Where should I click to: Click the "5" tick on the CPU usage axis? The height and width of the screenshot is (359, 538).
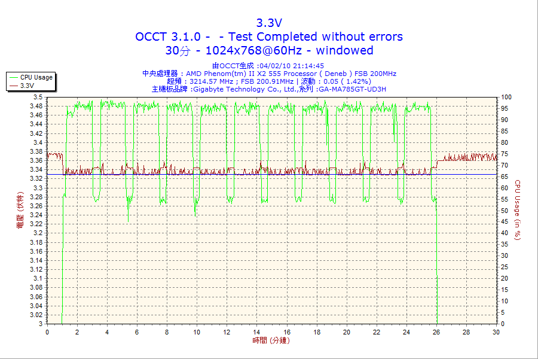click(x=503, y=312)
